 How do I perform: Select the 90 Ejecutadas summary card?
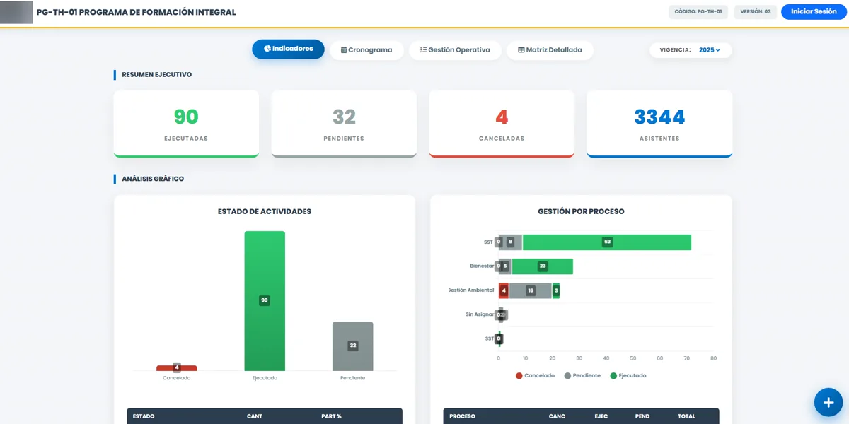pyautogui.click(x=186, y=124)
